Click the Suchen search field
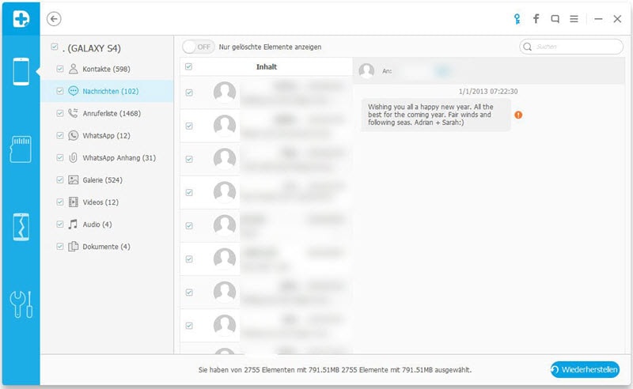This screenshot has width=633, height=389. point(571,47)
